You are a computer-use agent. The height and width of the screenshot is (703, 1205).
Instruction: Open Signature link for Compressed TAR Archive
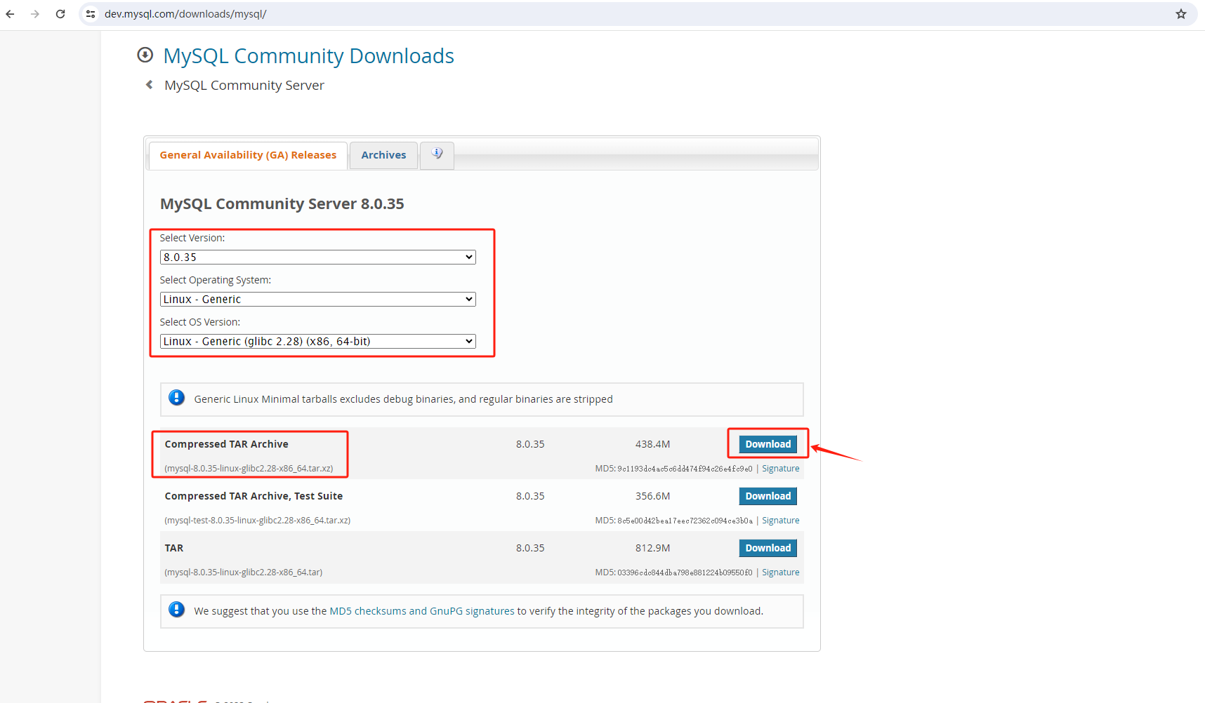click(781, 469)
